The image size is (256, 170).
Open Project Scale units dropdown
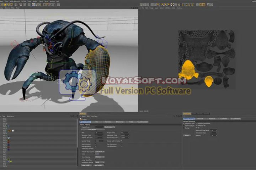(x=110, y=127)
